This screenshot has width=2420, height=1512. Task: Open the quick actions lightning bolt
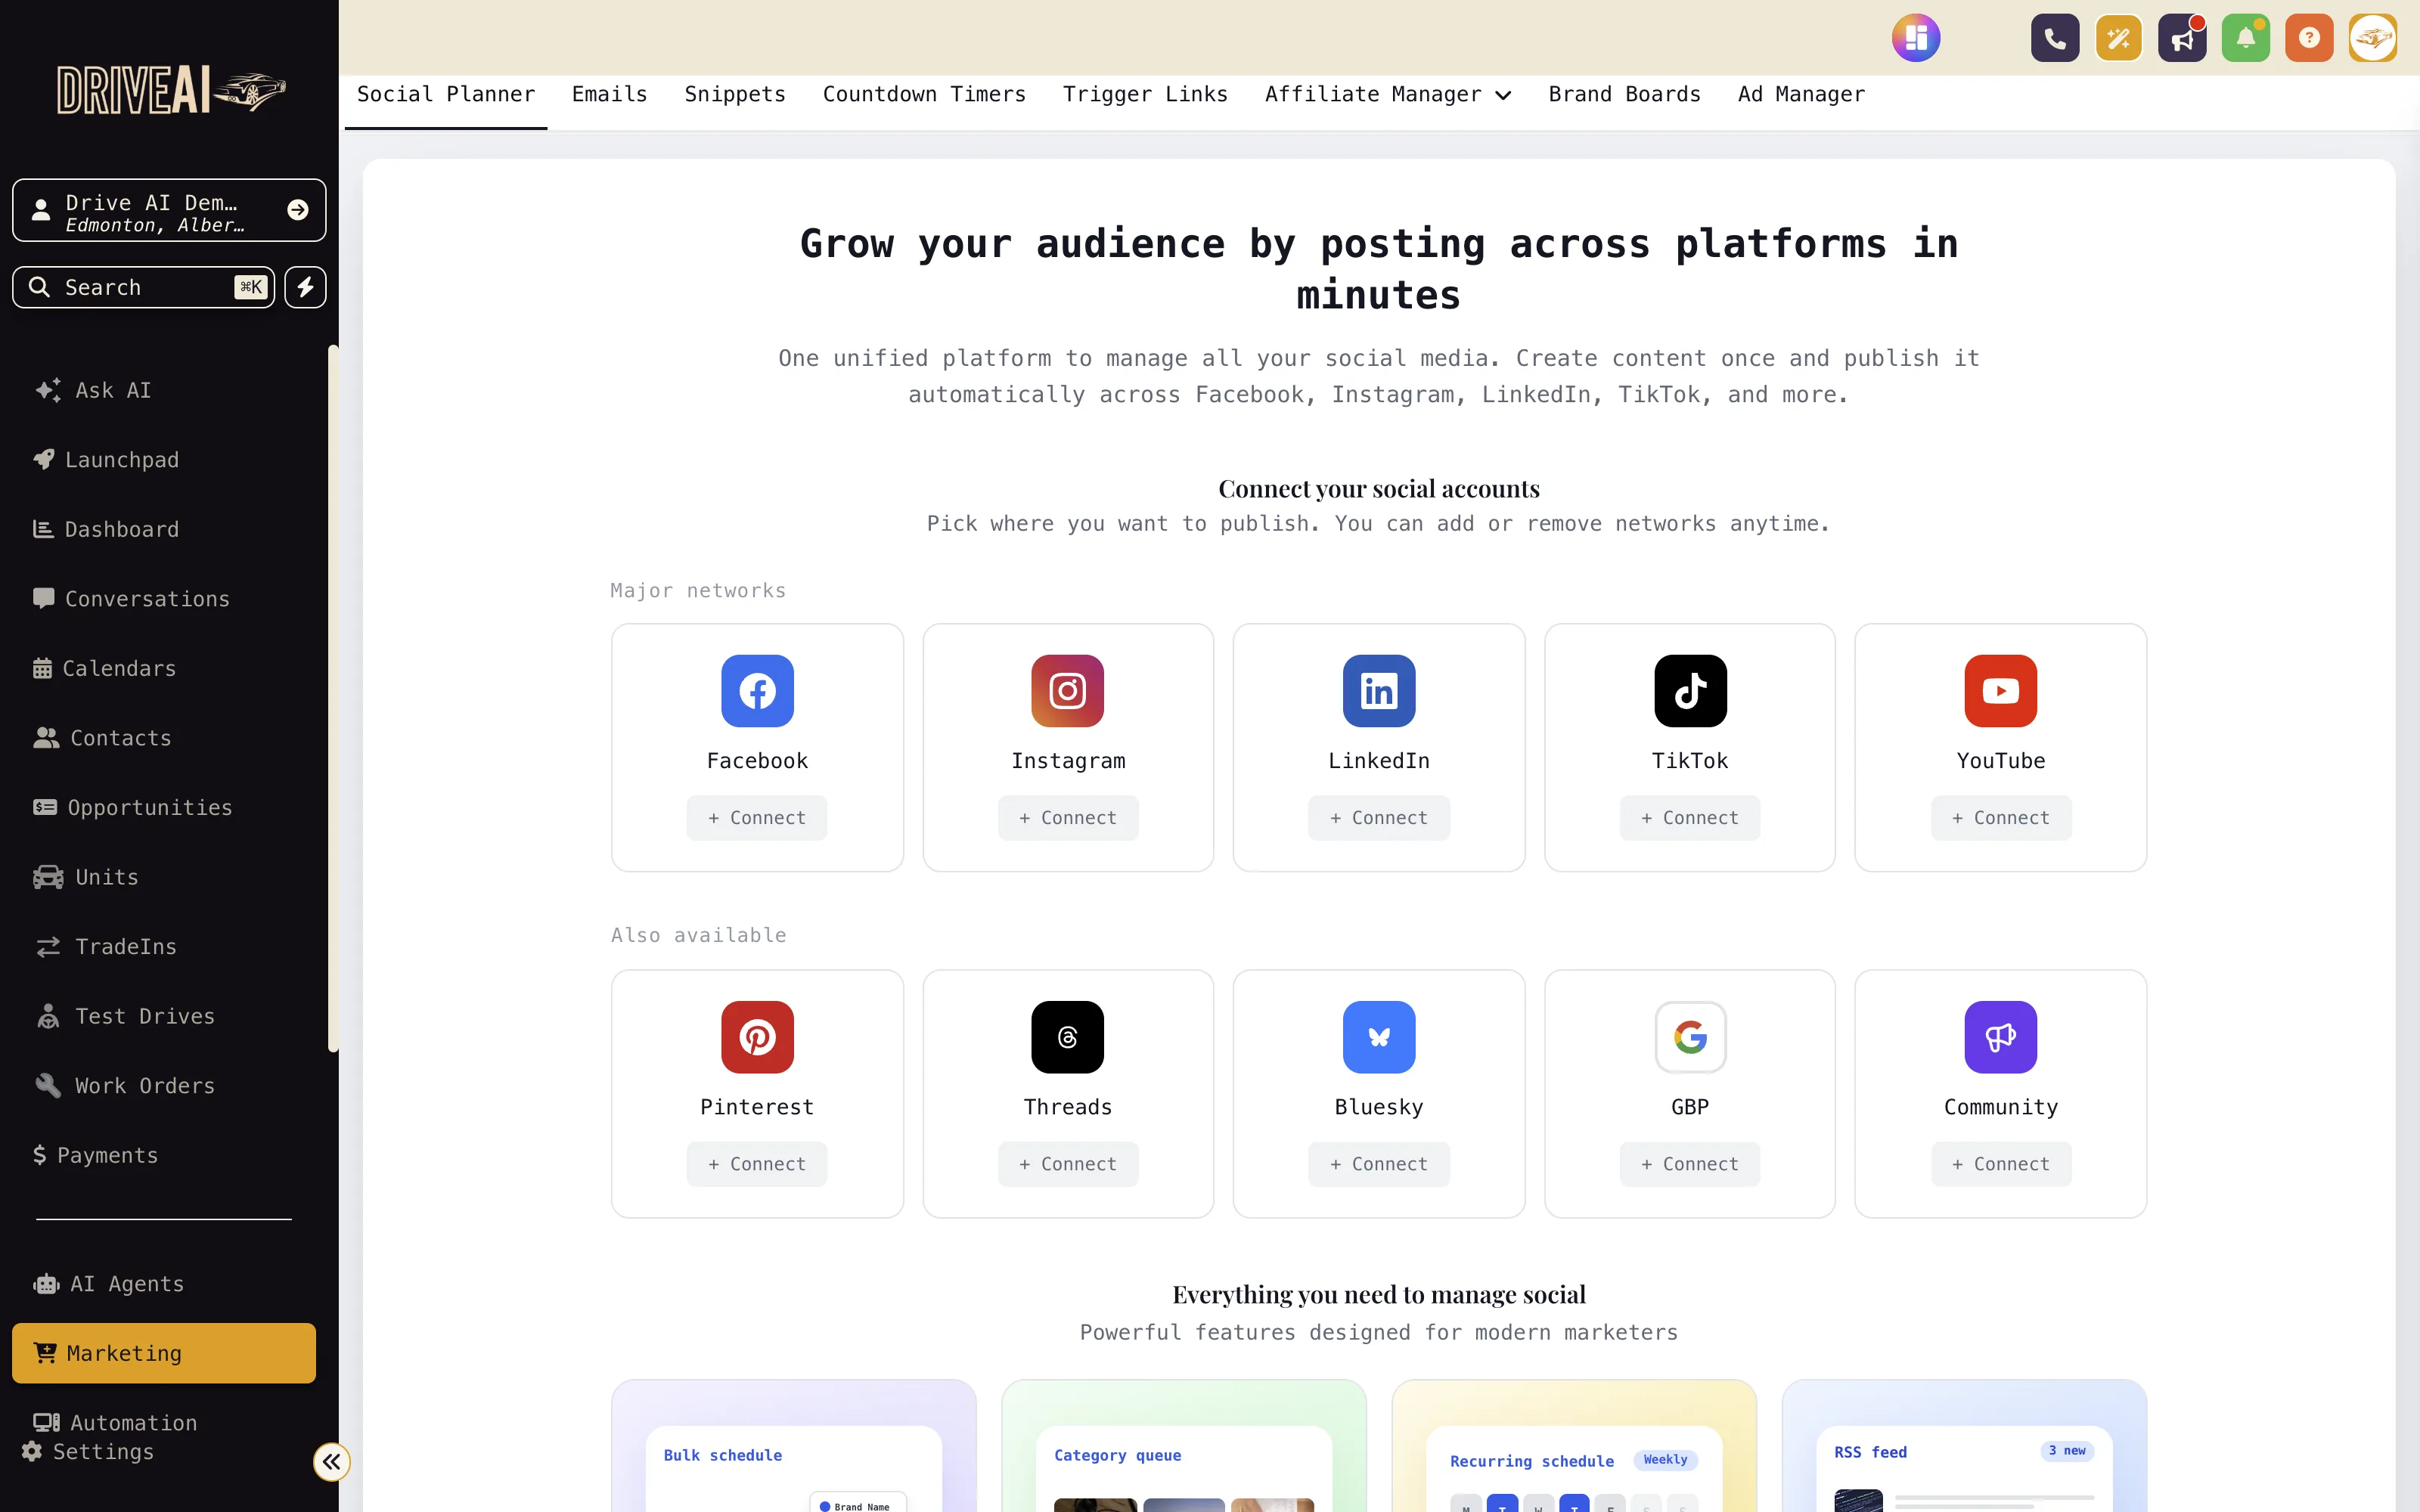[x=305, y=287]
